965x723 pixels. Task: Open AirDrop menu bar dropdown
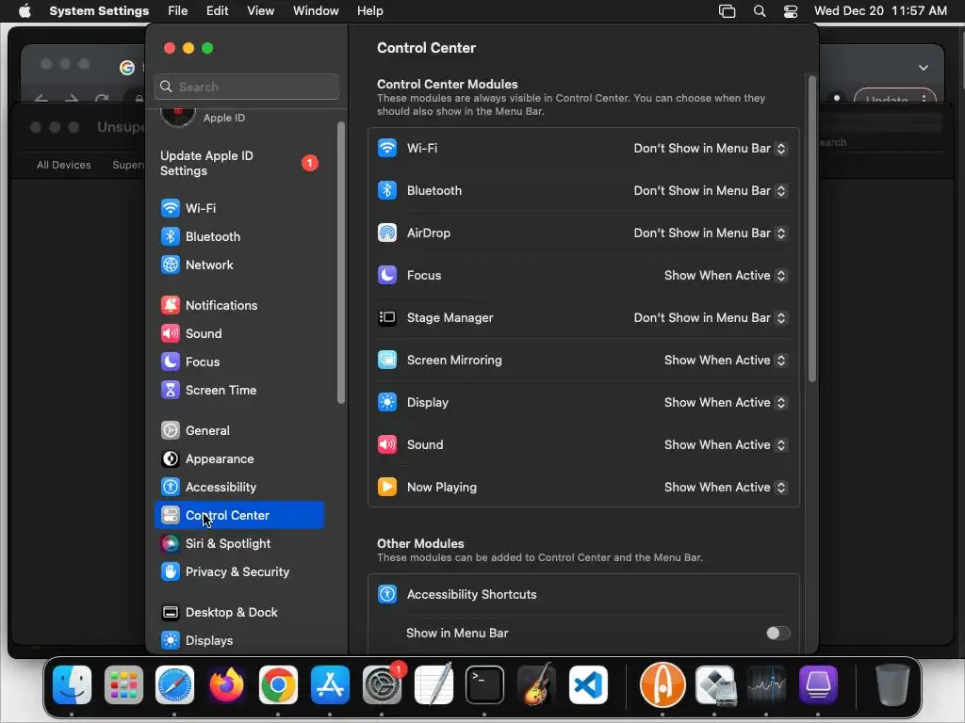[x=711, y=233]
